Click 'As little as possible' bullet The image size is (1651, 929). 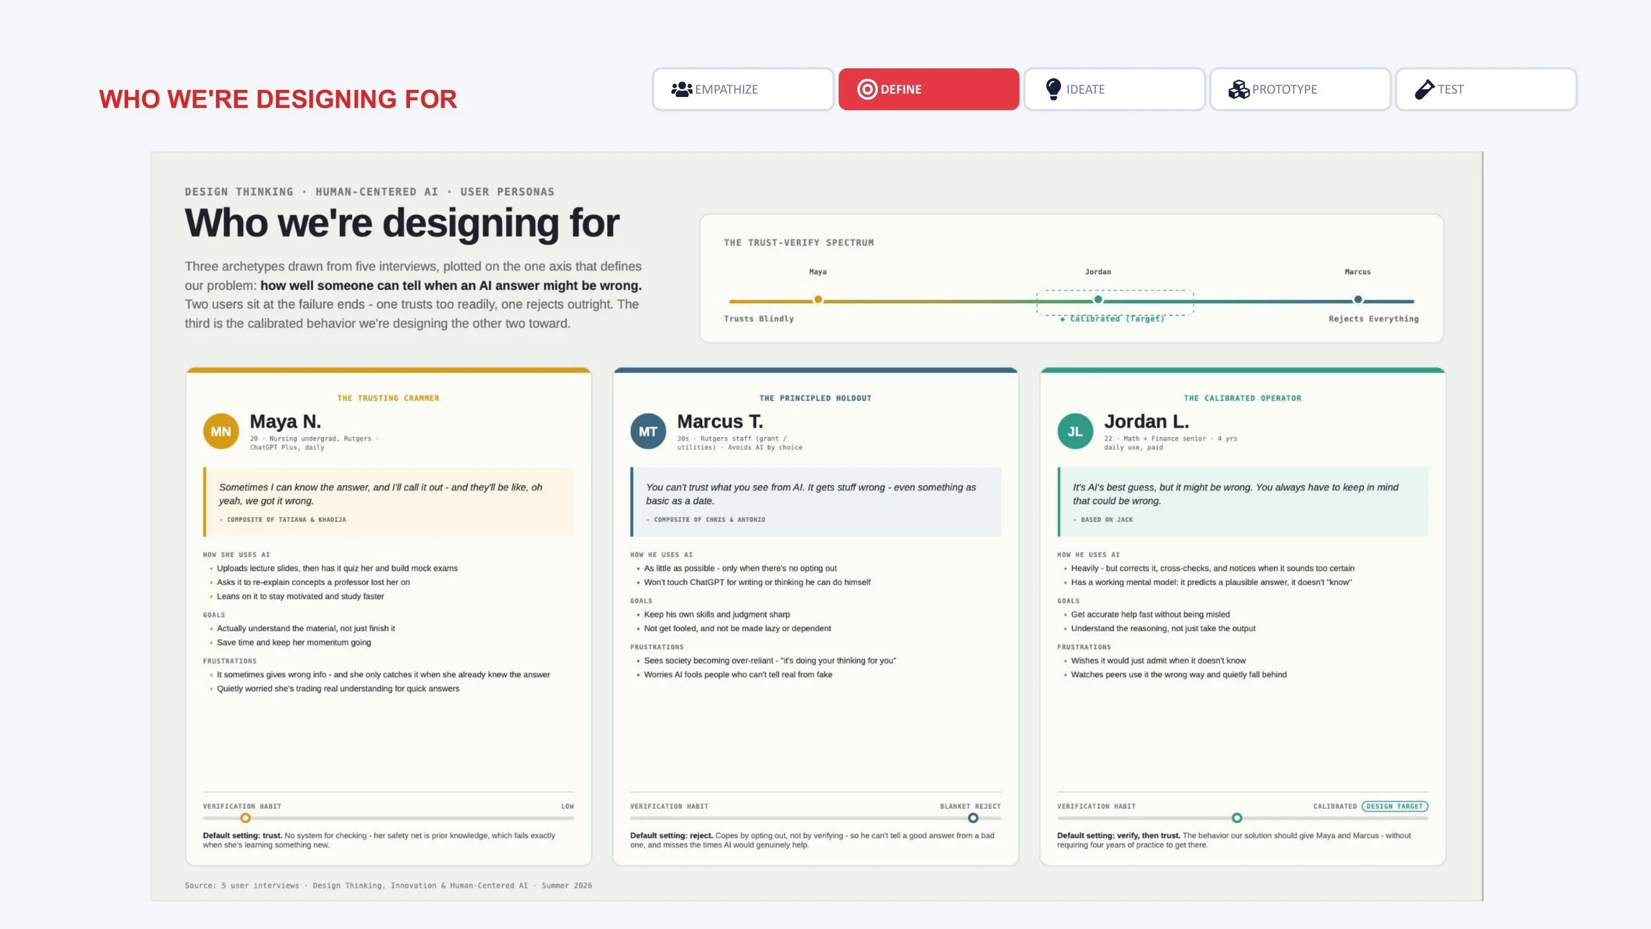(x=740, y=568)
